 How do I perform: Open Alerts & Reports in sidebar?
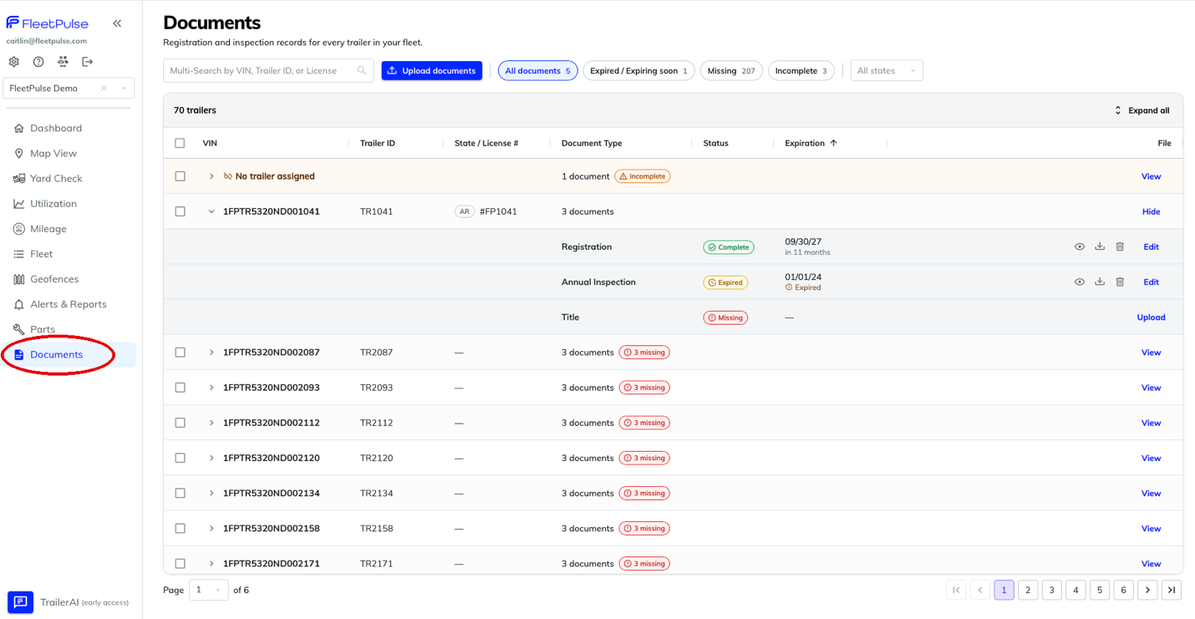point(69,304)
